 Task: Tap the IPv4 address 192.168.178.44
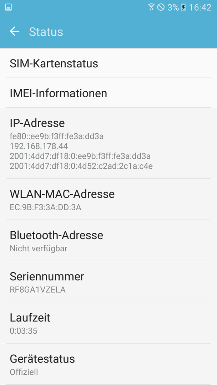point(39,146)
